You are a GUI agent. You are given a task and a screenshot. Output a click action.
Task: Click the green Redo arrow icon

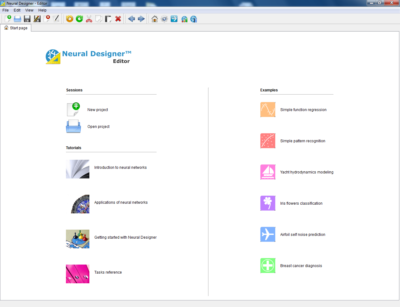coord(79,19)
